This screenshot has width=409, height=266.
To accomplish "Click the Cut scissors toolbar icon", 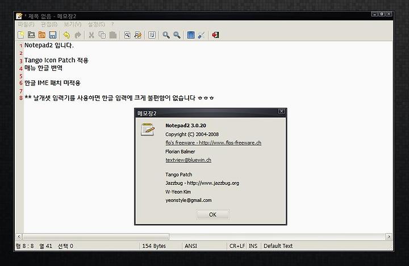I will [x=91, y=35].
